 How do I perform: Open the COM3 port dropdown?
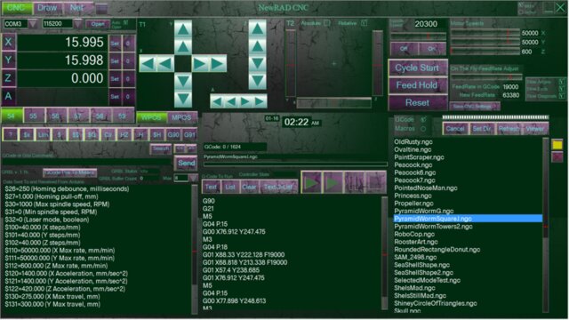[33, 24]
